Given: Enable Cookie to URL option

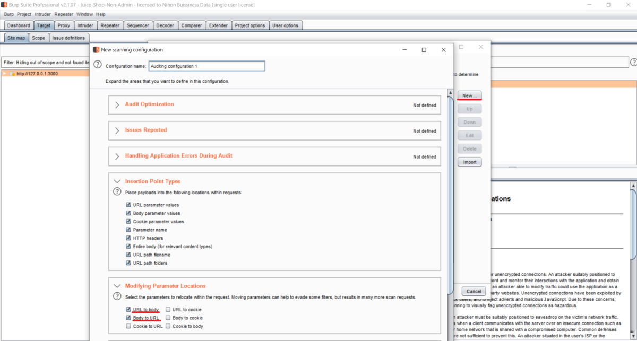Looking at the screenshot, I should click(x=128, y=326).
